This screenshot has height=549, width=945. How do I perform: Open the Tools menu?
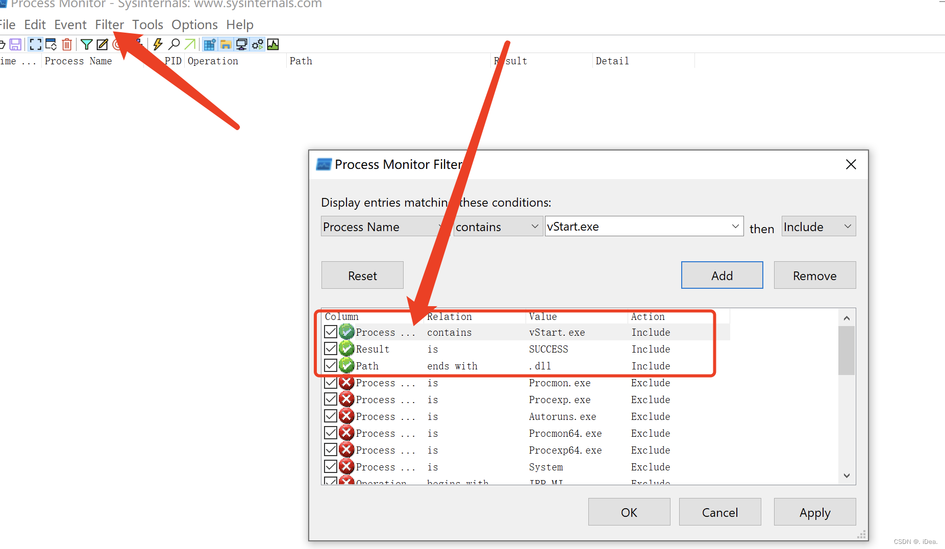[147, 24]
